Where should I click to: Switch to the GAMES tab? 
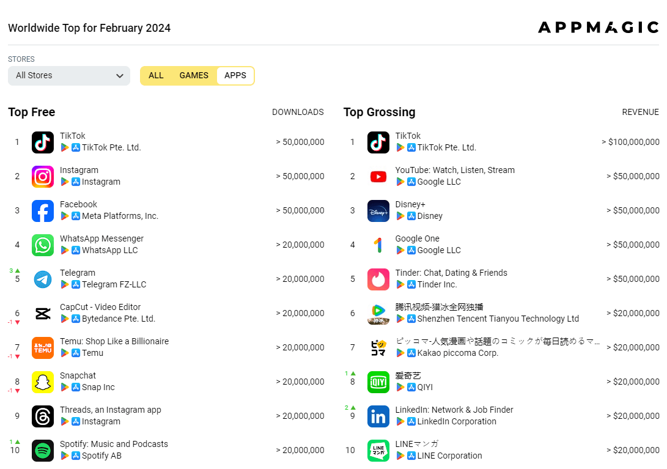[x=194, y=76]
